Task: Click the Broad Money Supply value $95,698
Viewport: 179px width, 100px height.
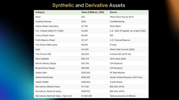Action: [85, 68]
